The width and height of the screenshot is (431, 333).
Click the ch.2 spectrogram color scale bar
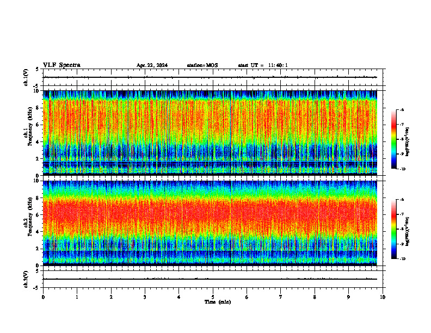tap(393, 229)
